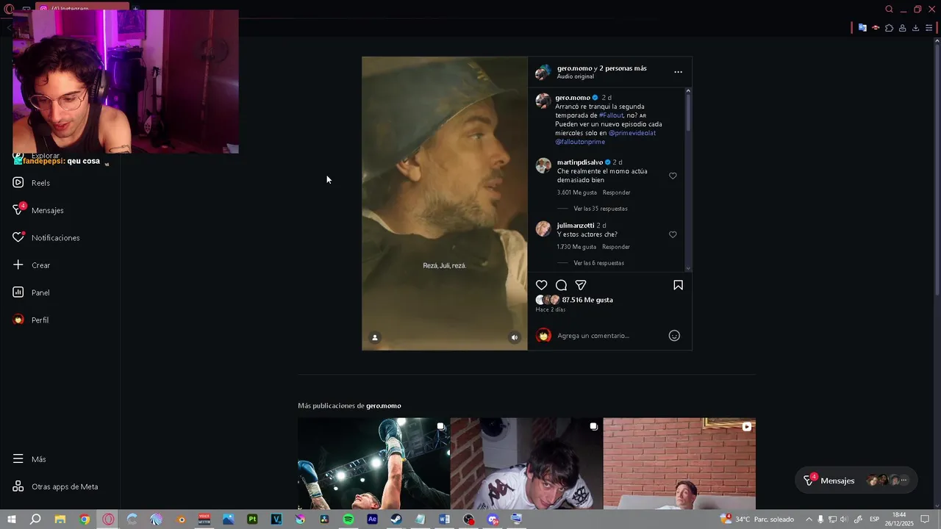Screen dimensions: 941x529
Task: Share the post with the send icon
Action: point(581,285)
